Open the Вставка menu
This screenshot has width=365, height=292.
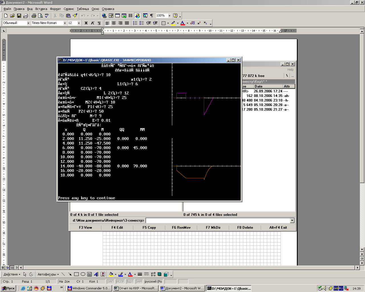(41, 9)
